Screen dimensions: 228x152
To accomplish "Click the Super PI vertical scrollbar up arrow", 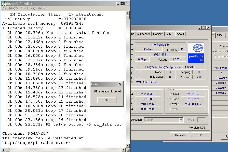I will point(128,13).
